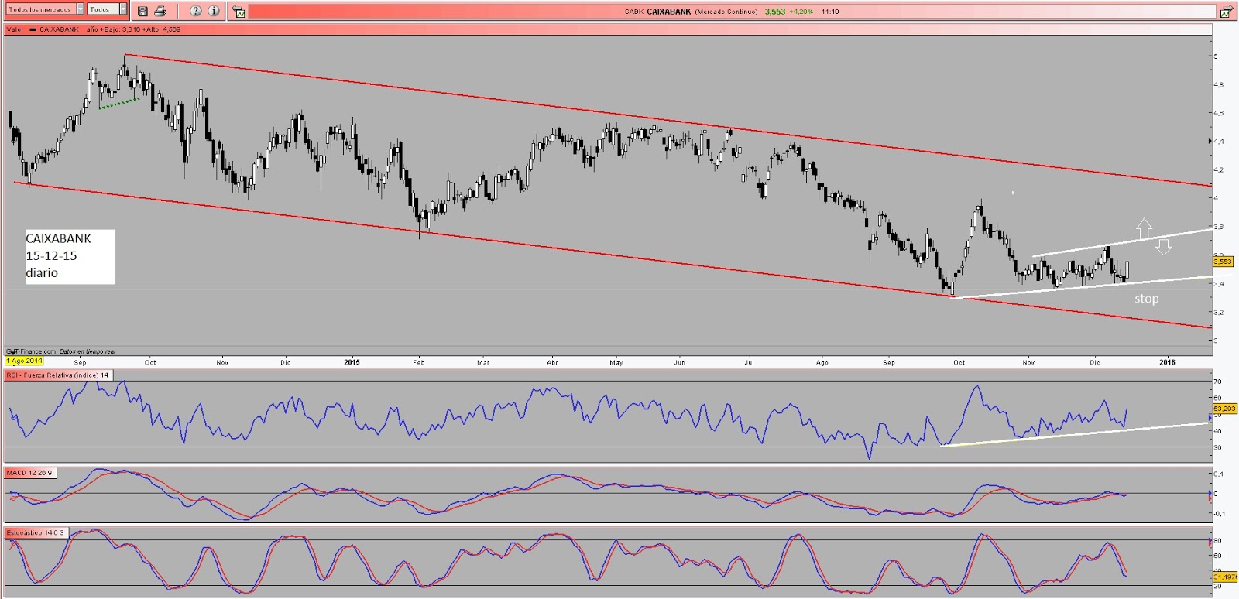This screenshot has width=1239, height=599.
Task: Click the yellow '1 Ago 2014' date label
Action: pyautogui.click(x=25, y=361)
